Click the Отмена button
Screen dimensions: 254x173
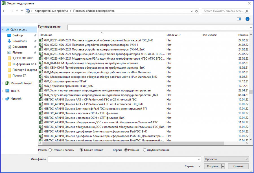pyautogui.click(x=238, y=166)
